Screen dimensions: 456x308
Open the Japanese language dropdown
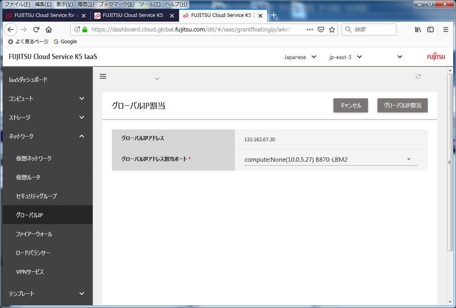coord(300,57)
